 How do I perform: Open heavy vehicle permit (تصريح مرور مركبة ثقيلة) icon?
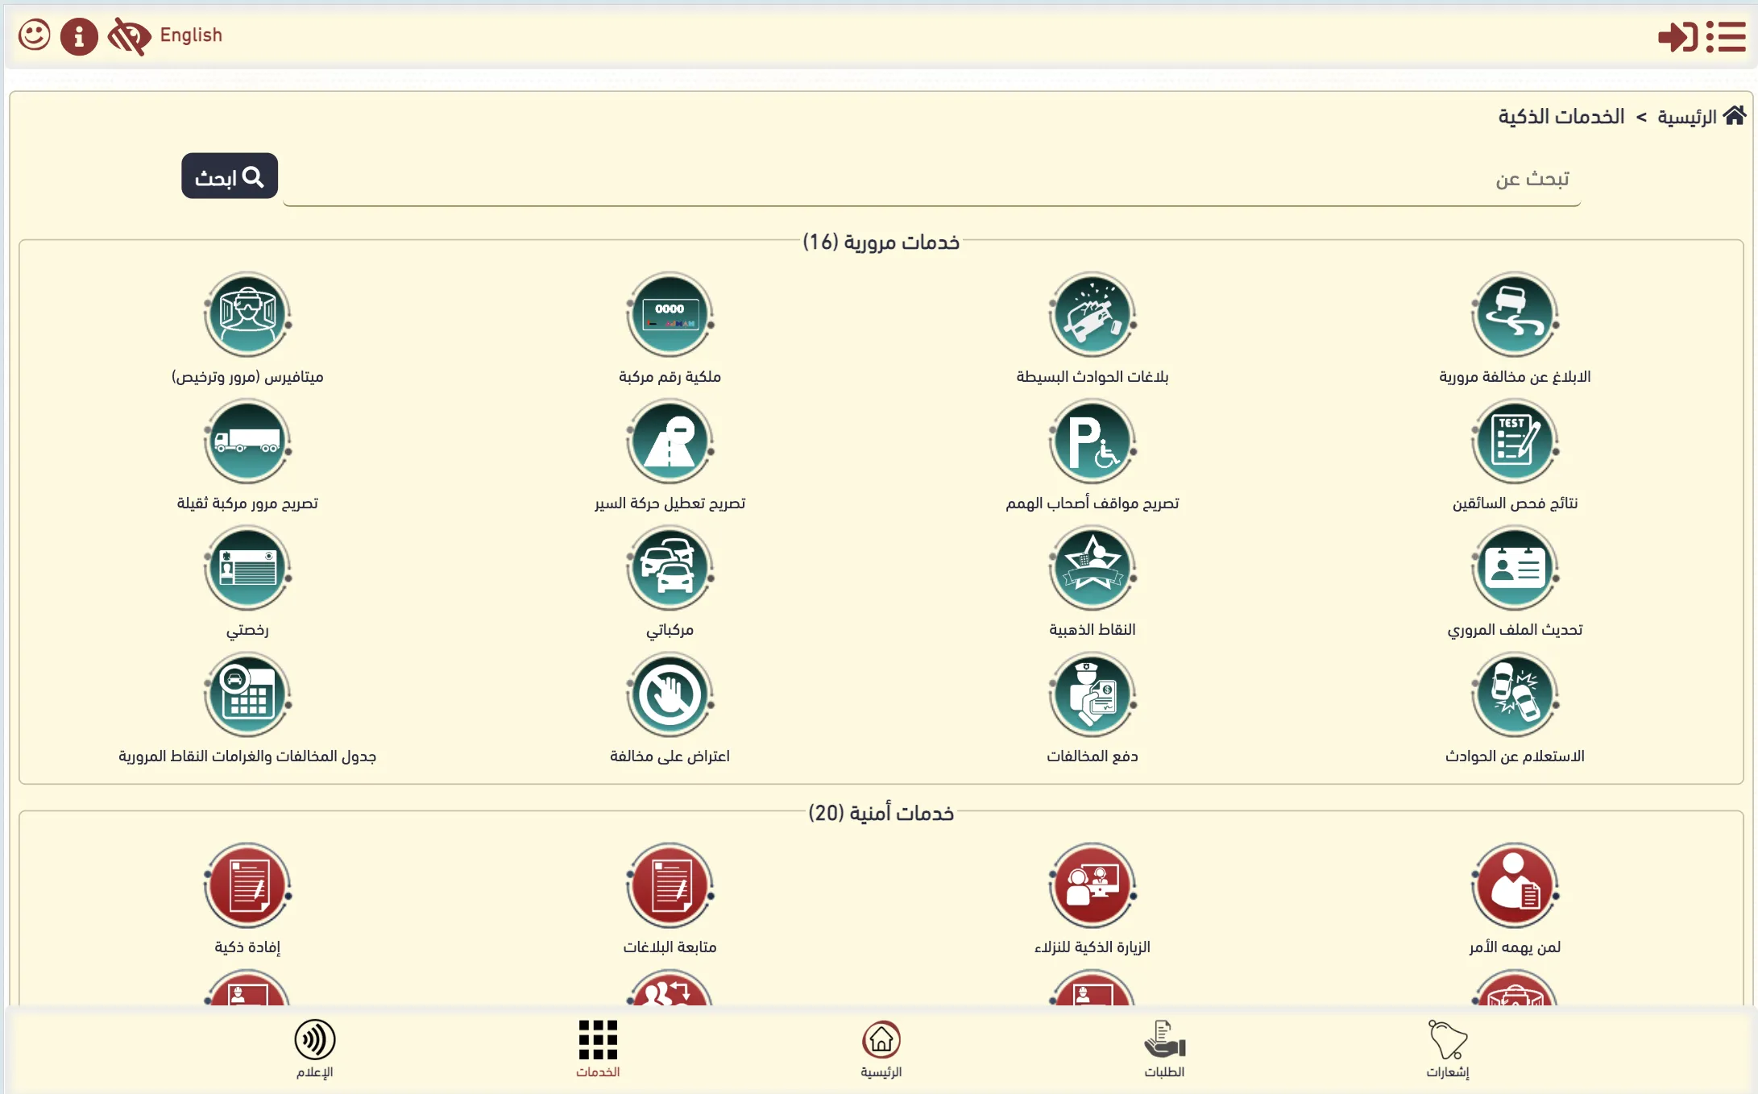(247, 441)
